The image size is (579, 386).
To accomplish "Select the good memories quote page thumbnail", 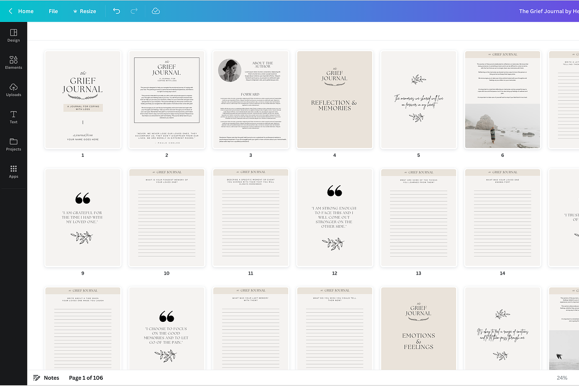I will [x=166, y=329].
